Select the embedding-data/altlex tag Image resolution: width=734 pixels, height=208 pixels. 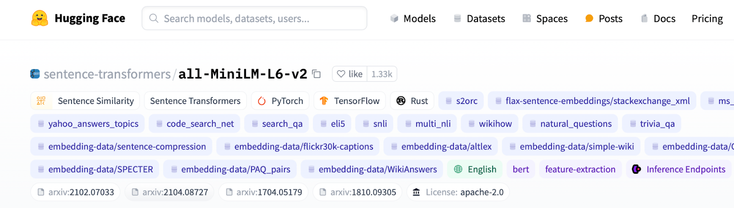[x=441, y=147]
